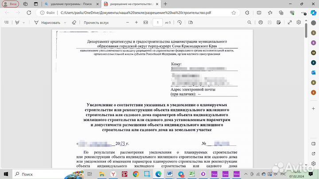Click the address bar with PDF path
The image size is (319, 179).
pos(136,13)
